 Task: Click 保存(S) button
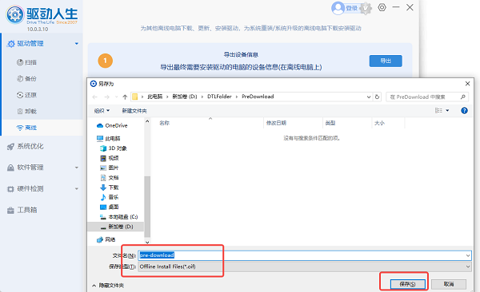click(x=407, y=284)
